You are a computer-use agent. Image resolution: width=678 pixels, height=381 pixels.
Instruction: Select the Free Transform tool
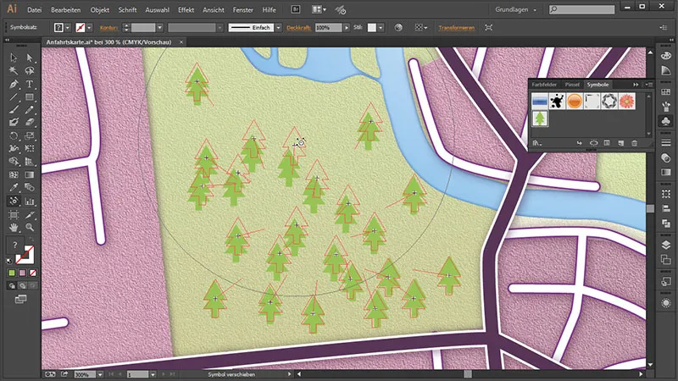[x=30, y=149]
